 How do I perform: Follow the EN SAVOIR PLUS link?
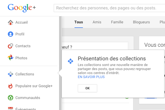click(91, 77)
